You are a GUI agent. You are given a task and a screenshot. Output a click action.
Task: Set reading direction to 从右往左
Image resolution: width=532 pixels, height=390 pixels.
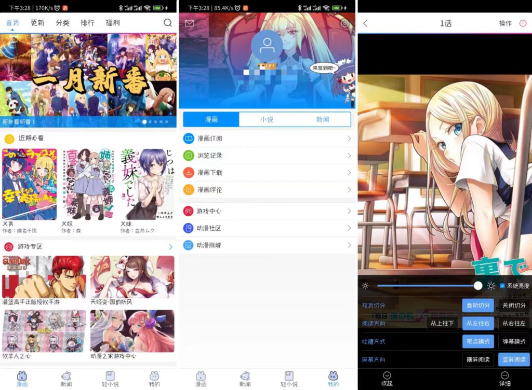[514, 323]
